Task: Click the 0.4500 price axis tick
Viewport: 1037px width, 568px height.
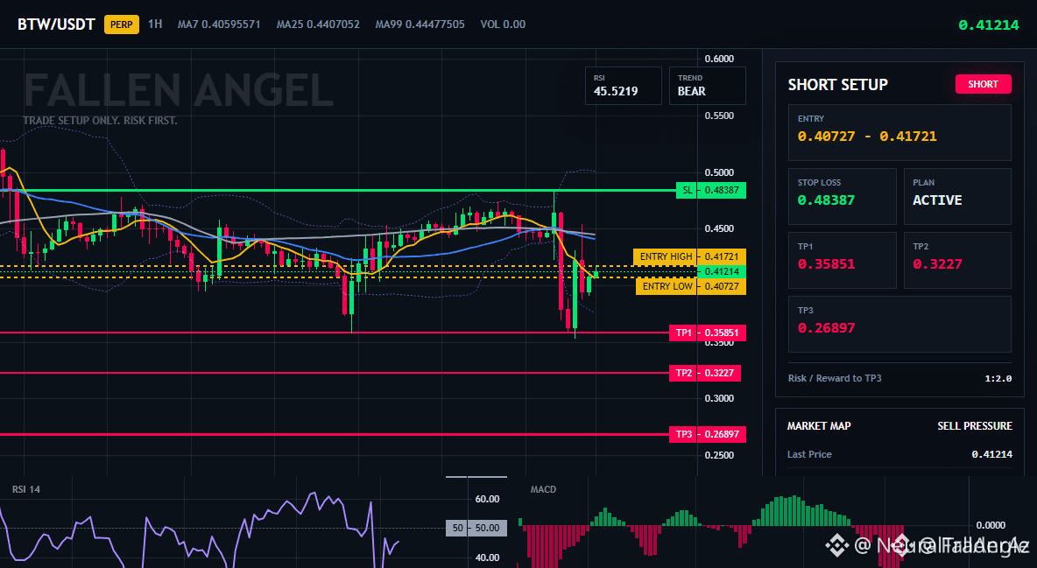Action: pos(719,228)
